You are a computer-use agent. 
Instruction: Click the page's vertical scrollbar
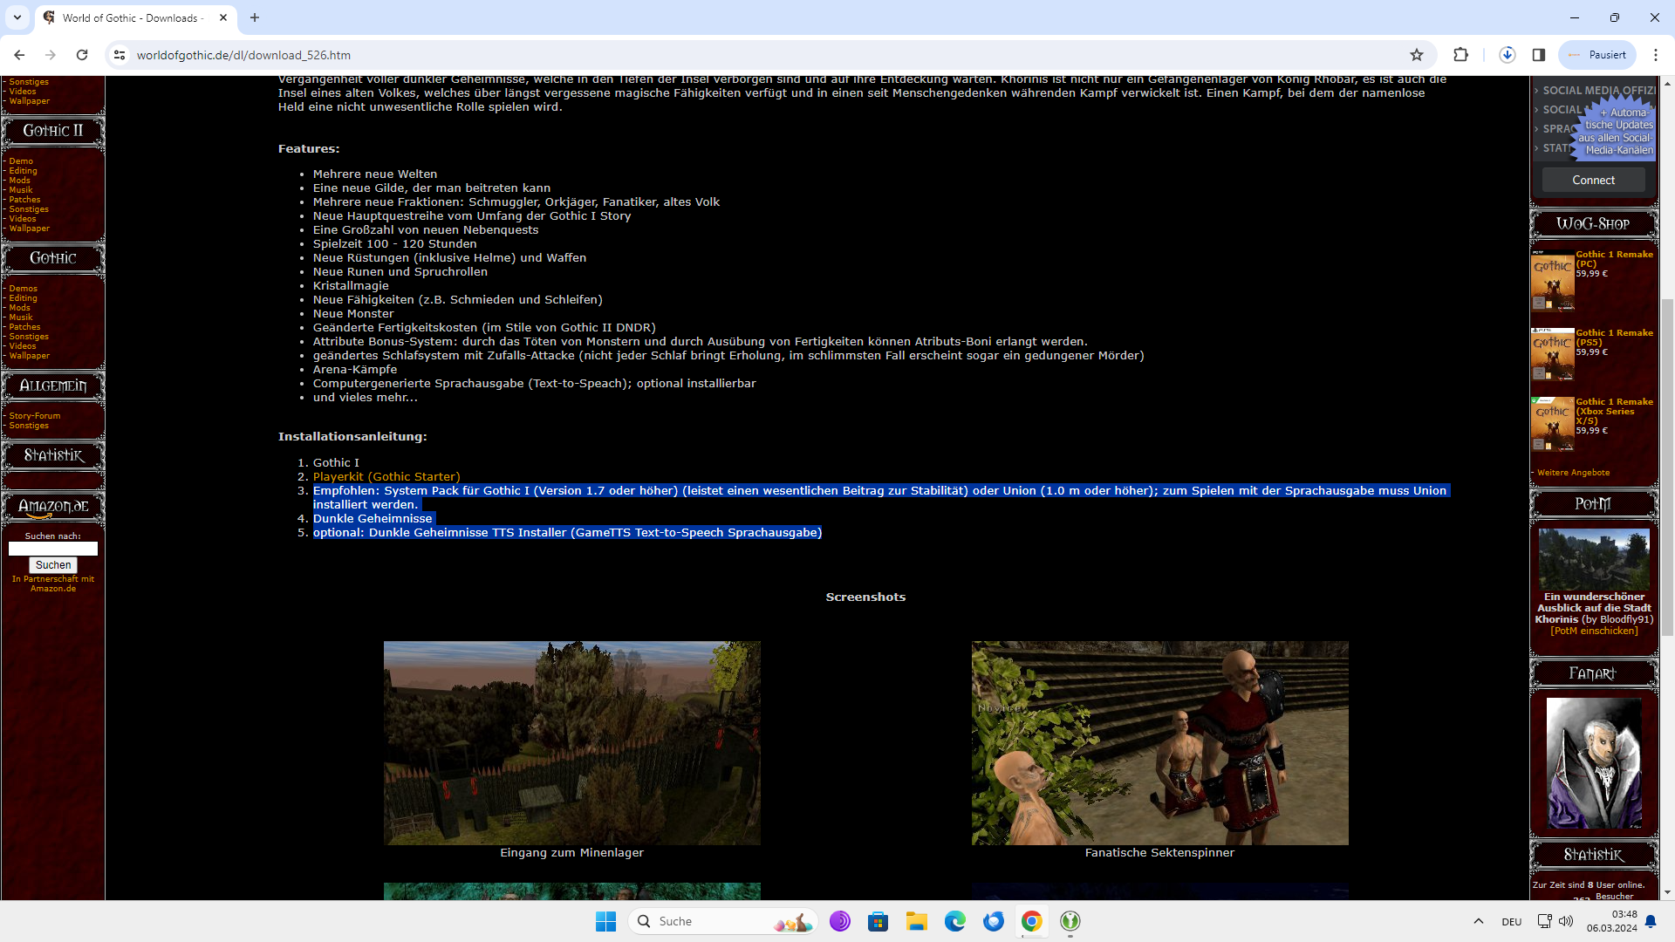point(1667,467)
